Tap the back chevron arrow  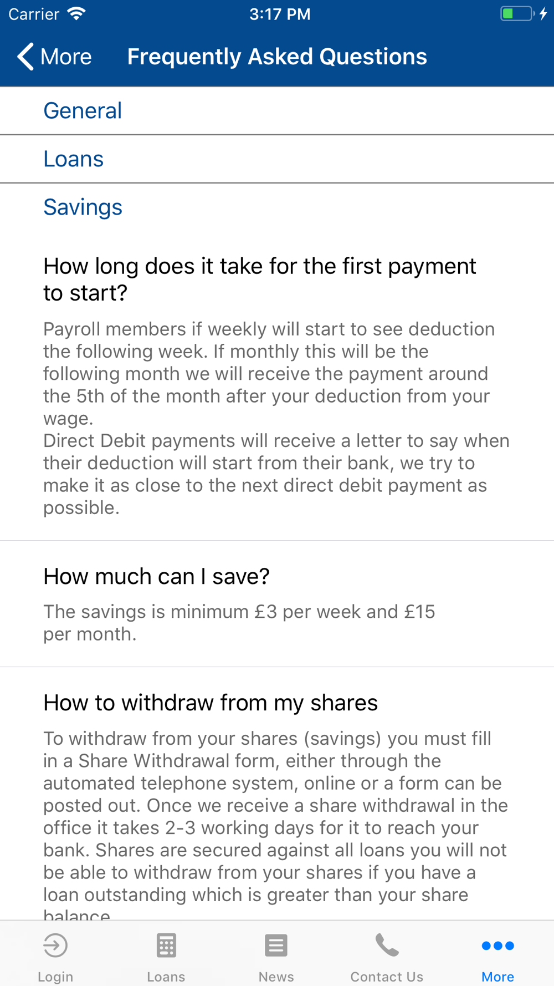tap(25, 57)
